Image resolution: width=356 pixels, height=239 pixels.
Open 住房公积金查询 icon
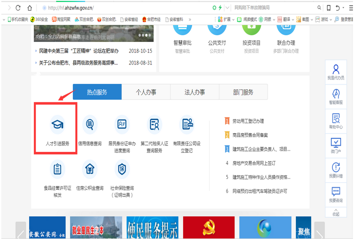[90, 169]
